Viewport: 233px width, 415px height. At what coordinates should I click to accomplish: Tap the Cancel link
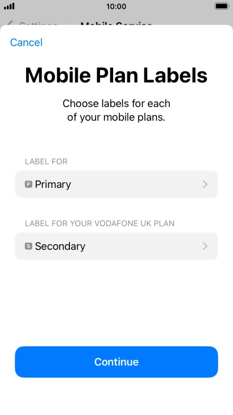[26, 42]
